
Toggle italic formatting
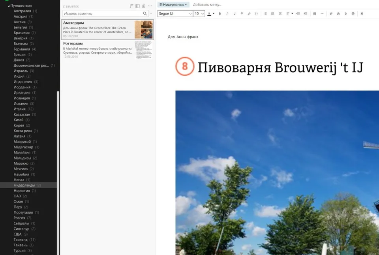click(227, 13)
